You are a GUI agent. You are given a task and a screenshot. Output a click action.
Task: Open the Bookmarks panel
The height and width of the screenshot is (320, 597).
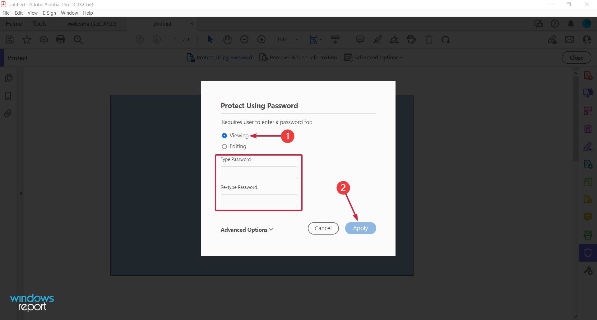click(x=8, y=96)
